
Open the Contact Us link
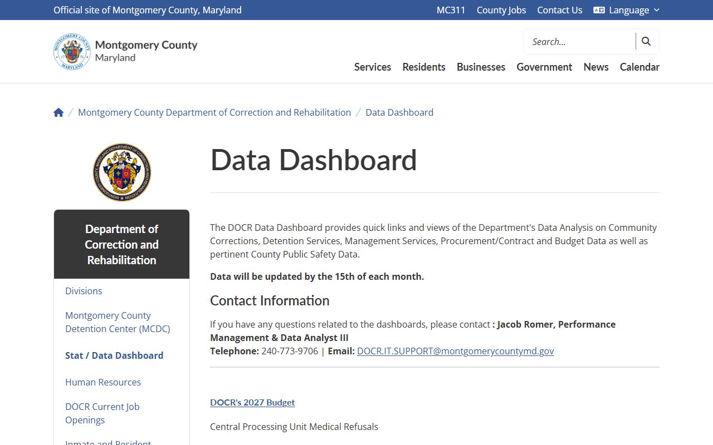560,10
